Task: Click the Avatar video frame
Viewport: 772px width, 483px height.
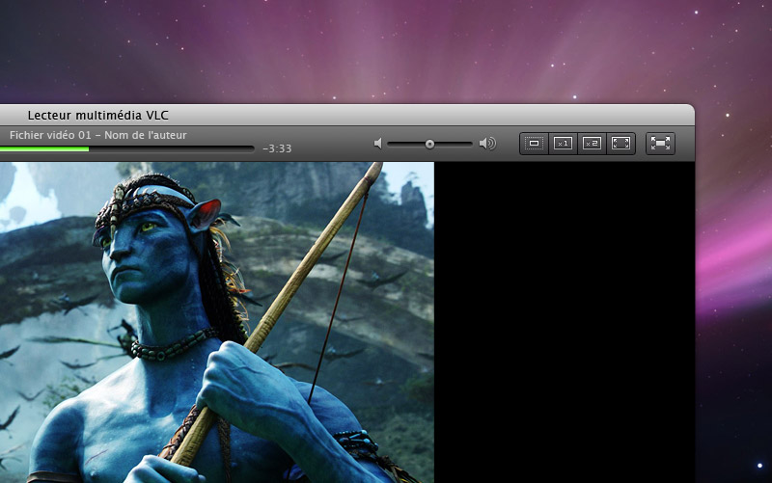Action: pyautogui.click(x=216, y=323)
